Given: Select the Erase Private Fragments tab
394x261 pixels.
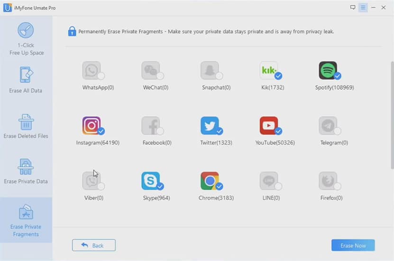Looking at the screenshot, I should pyautogui.click(x=26, y=220).
